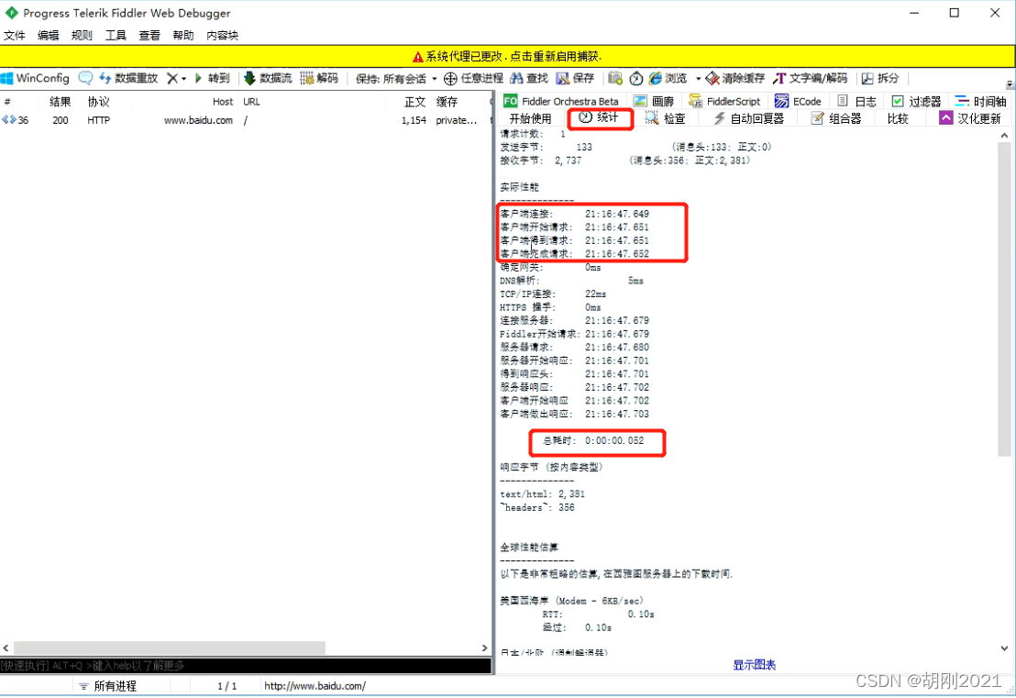Switch to Fiddler Orchestra Beta tab
The width and height of the screenshot is (1016, 698).
561,101
